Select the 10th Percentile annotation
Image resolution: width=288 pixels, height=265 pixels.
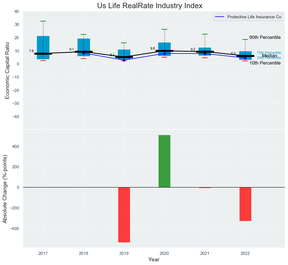tap(265, 63)
